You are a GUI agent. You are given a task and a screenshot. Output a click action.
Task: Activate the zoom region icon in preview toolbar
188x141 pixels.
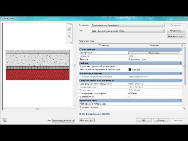click(69, 36)
